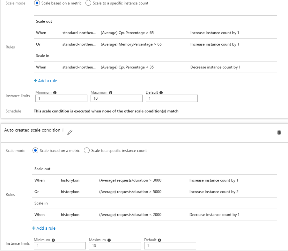Screen dimensions: 288x251
Task: Click Maximum info icon in Auto created condition
Action: coord(109,240)
